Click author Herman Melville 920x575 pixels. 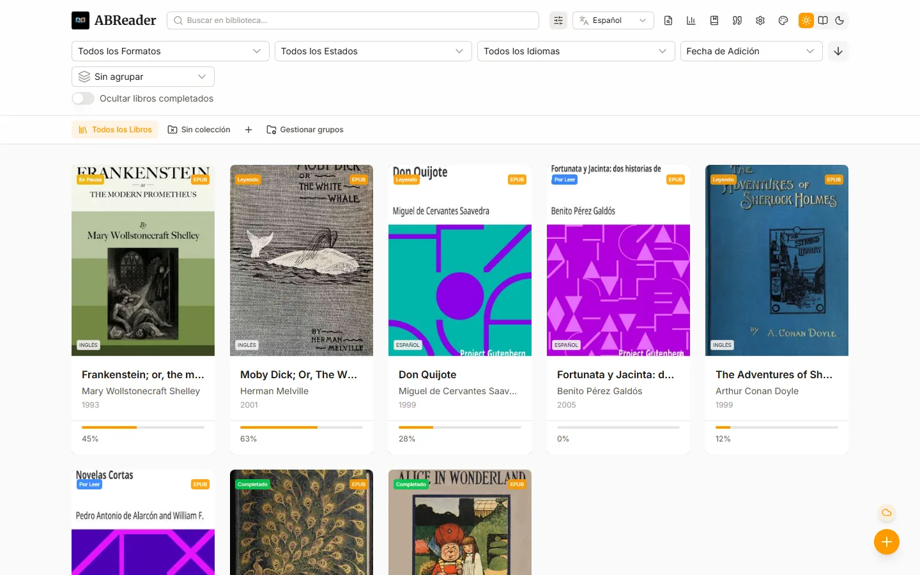(x=274, y=391)
